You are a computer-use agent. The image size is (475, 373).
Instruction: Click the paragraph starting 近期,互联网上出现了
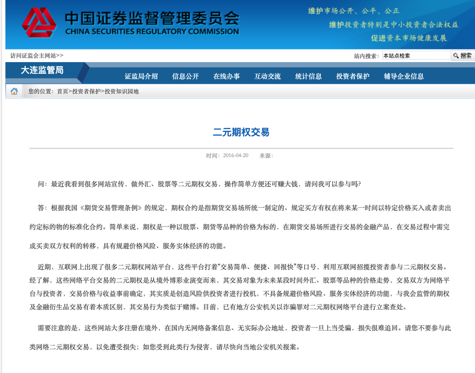(239, 287)
